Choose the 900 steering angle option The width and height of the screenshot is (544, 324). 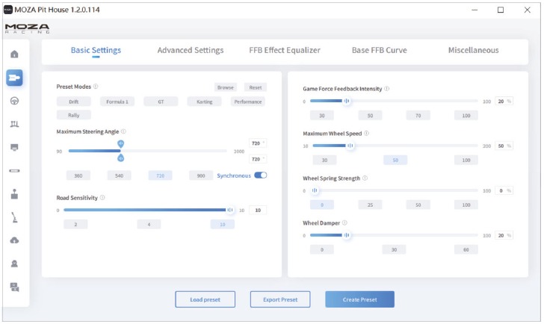click(200, 175)
